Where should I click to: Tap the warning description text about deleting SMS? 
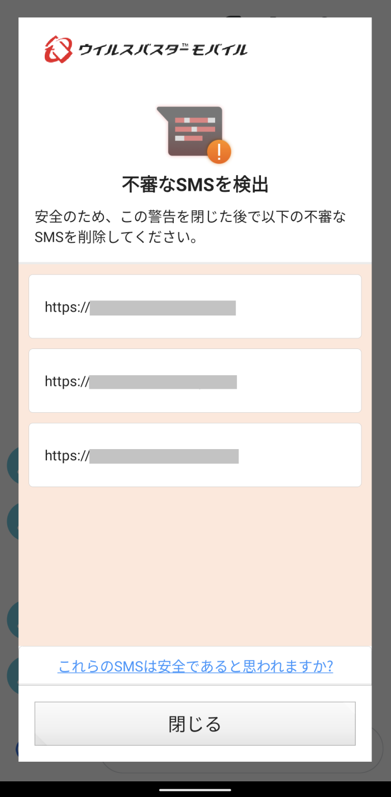tap(194, 227)
